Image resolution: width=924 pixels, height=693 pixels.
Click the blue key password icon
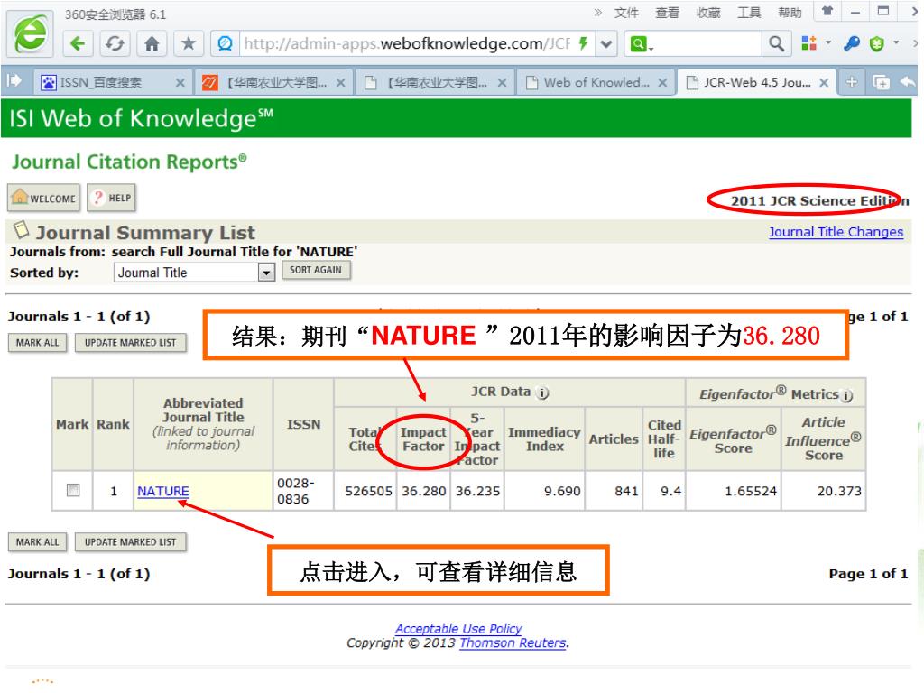point(852,43)
